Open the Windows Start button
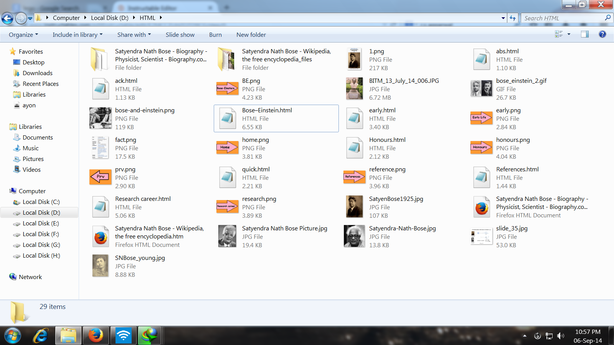The image size is (614, 345). (12, 336)
